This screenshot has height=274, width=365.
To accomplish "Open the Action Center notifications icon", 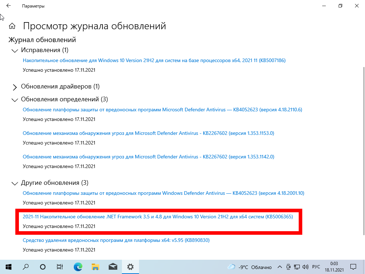I will click(x=353, y=267).
